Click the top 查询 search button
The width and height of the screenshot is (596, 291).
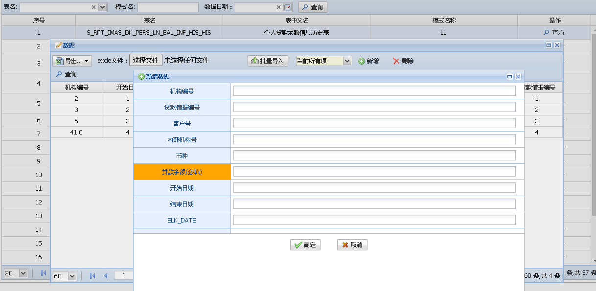[313, 7]
